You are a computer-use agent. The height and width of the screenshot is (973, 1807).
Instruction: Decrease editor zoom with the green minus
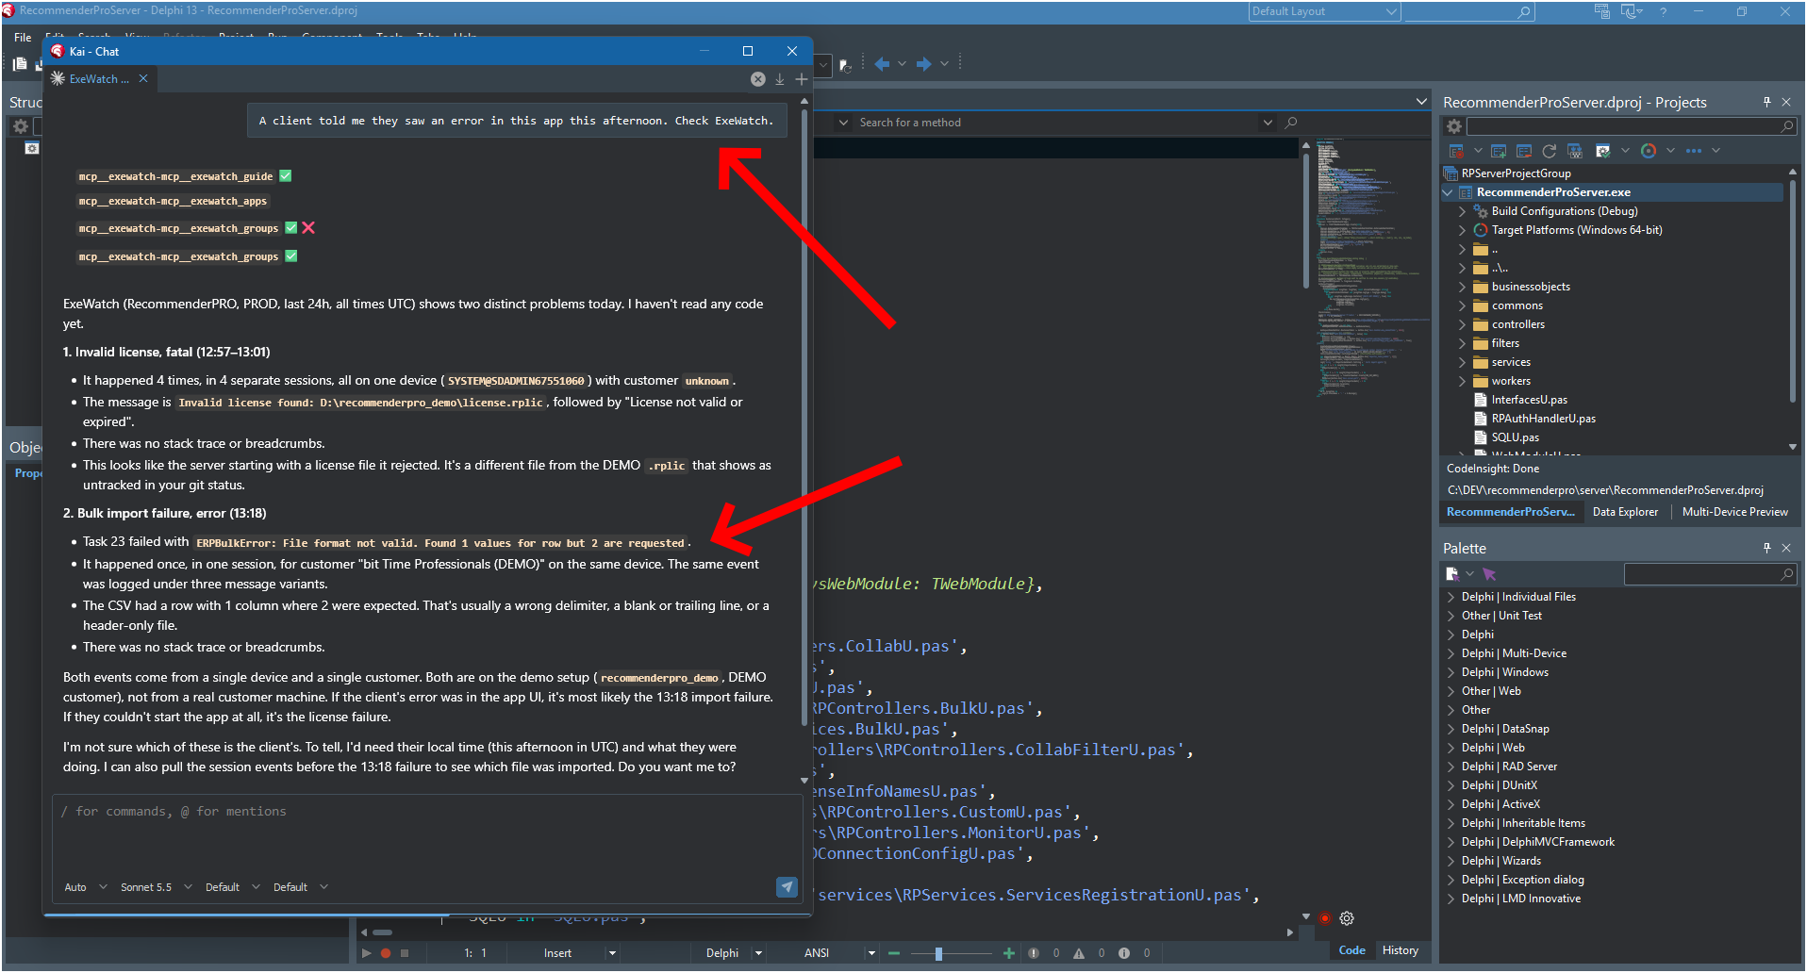pos(894,953)
